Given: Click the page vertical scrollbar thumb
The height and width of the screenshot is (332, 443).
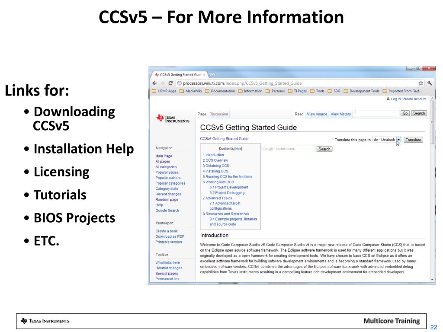Looking at the screenshot, I should (x=432, y=122).
